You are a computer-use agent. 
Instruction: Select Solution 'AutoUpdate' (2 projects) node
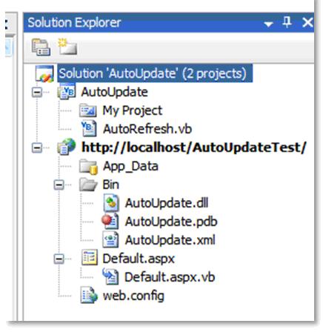click(153, 73)
